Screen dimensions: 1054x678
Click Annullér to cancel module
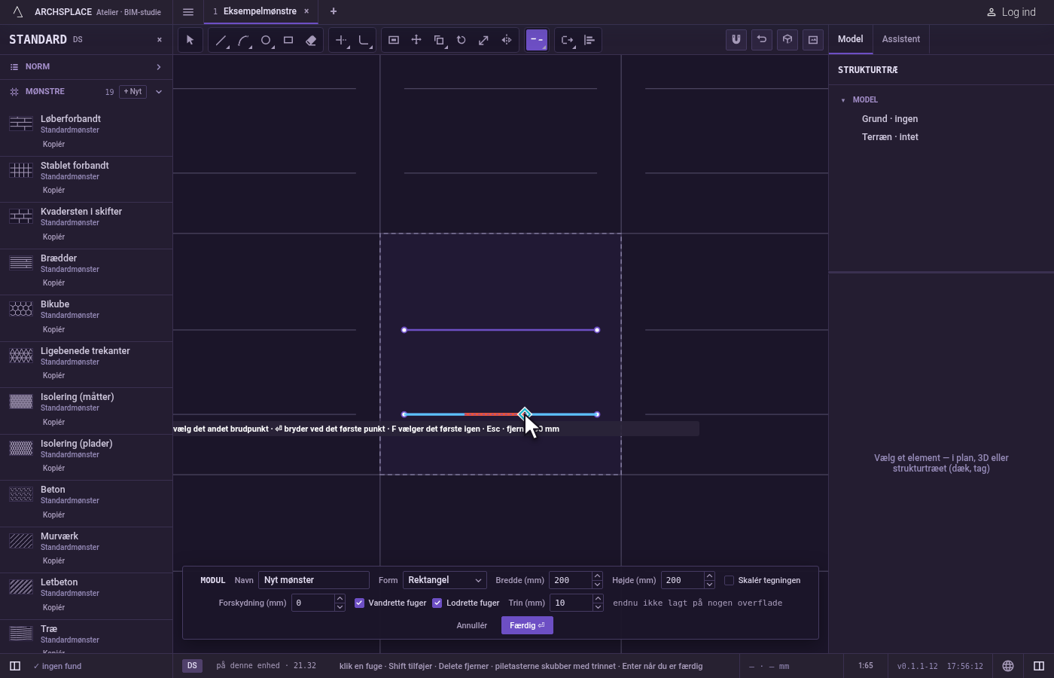tap(471, 625)
